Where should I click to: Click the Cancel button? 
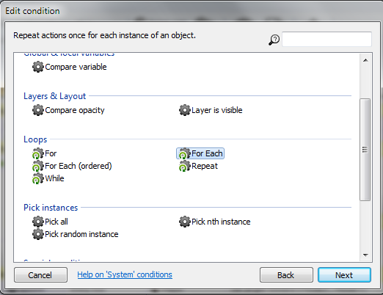[40, 275]
